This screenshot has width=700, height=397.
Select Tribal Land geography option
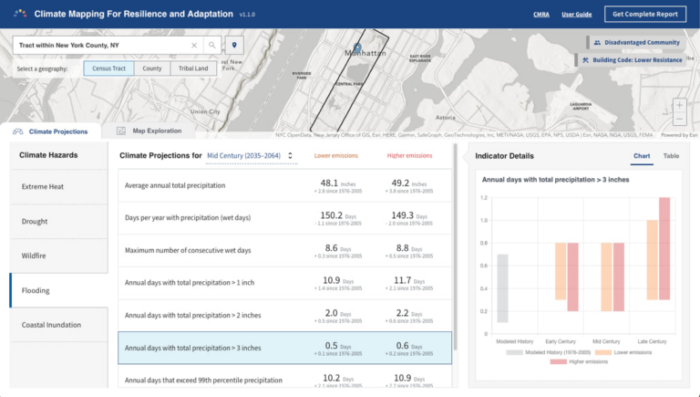193,68
